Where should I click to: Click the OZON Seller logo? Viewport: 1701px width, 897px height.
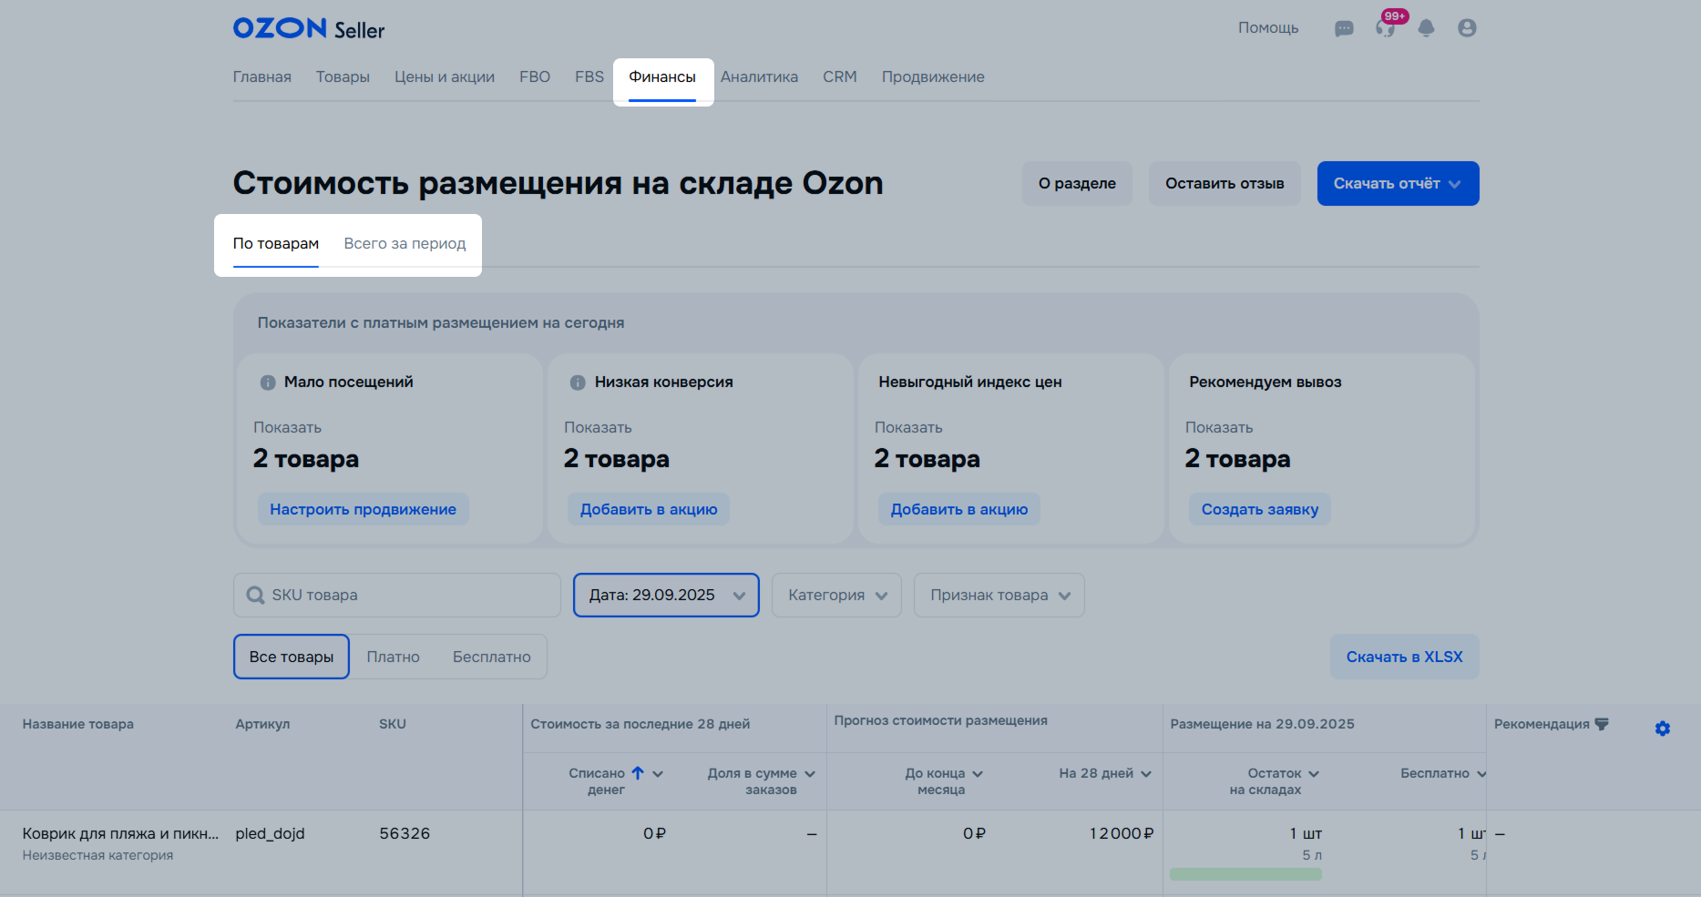click(309, 29)
